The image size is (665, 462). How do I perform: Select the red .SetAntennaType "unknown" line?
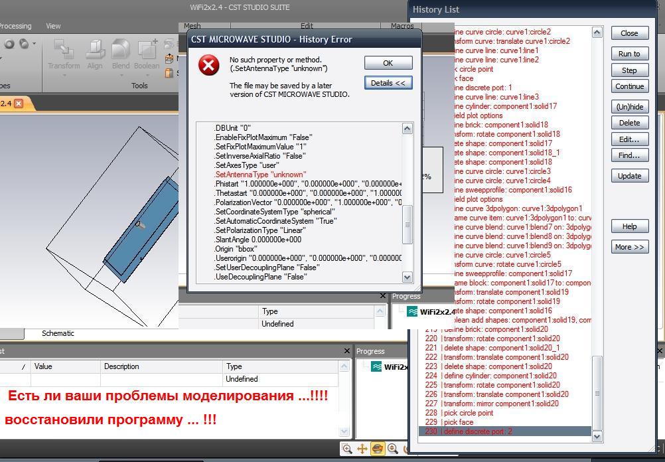click(260, 175)
